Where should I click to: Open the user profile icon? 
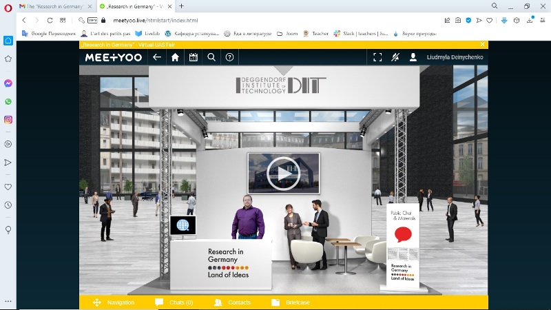pos(413,57)
